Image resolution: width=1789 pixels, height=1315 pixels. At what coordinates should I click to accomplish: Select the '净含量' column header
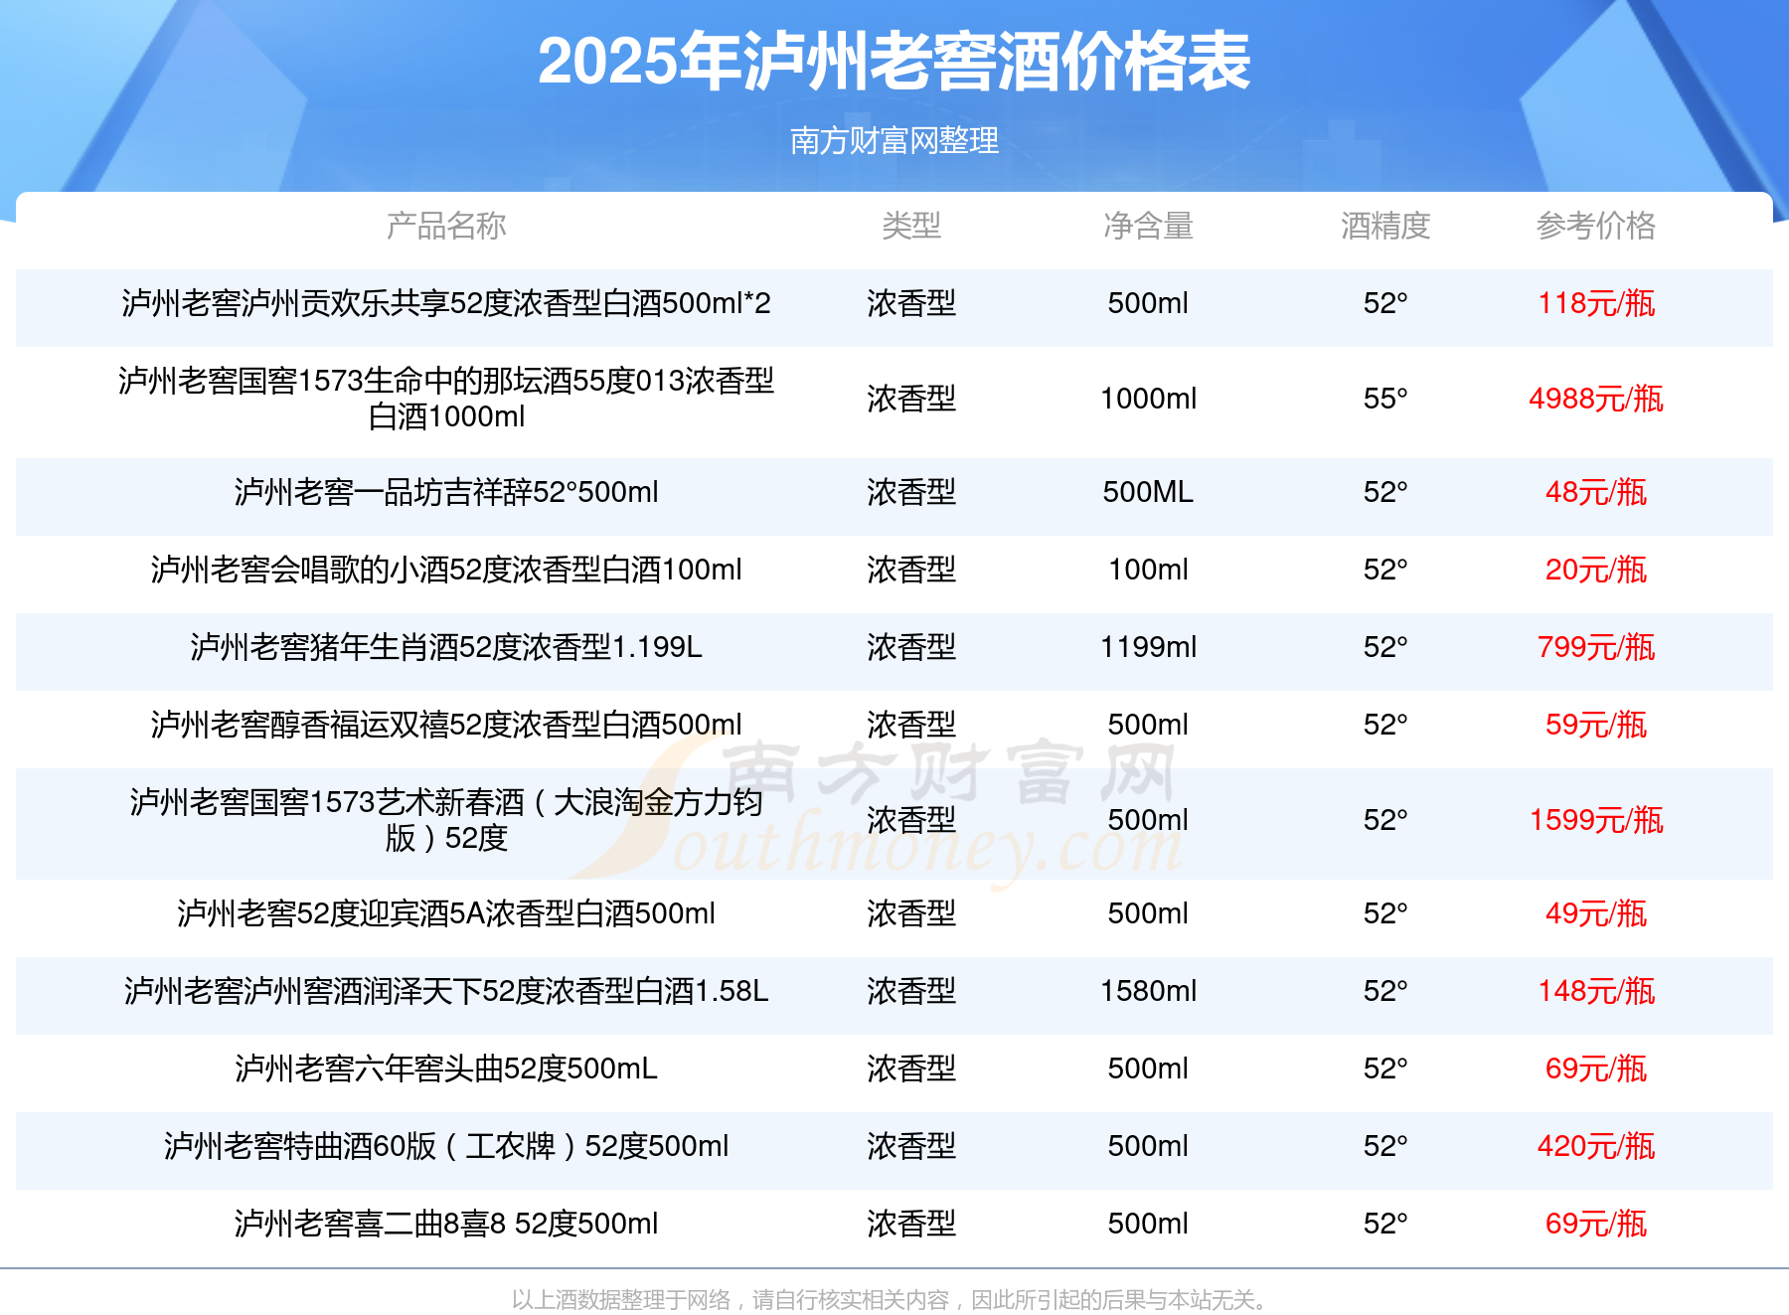(x=1148, y=226)
